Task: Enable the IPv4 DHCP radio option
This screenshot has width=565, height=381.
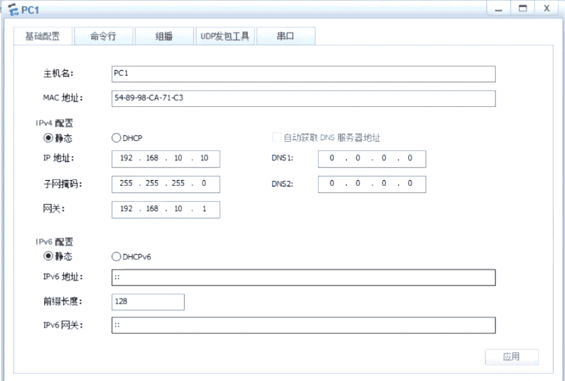Action: click(116, 137)
